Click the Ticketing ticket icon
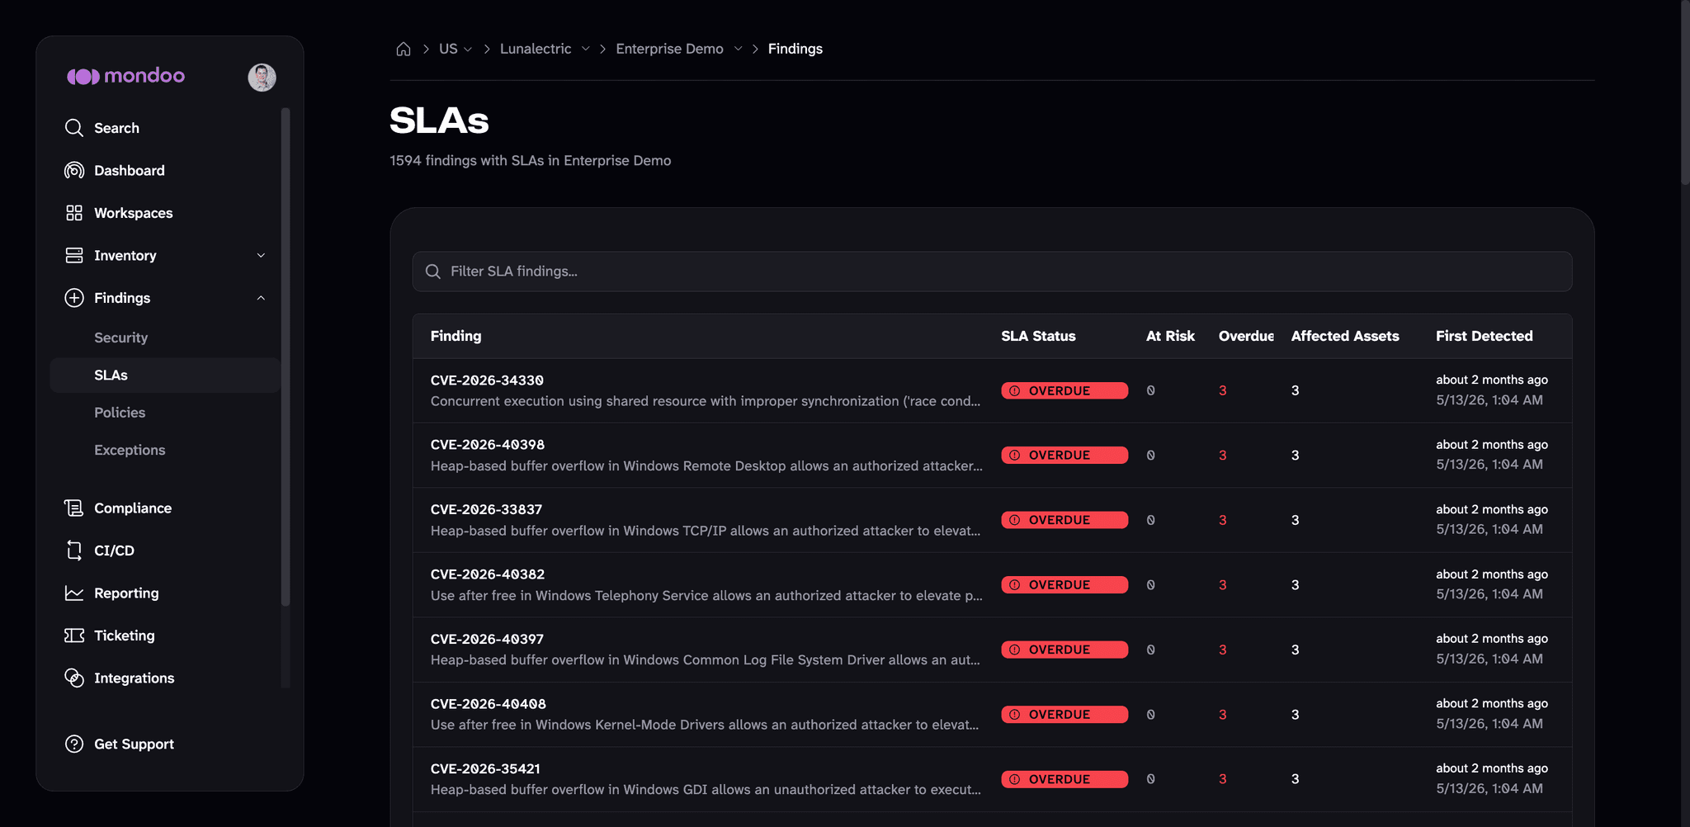The height and width of the screenshot is (827, 1690). pos(74,636)
